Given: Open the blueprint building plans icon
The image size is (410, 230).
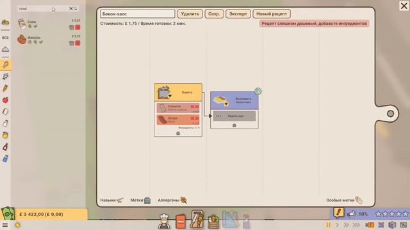Looking at the screenshot, I should click(x=230, y=220).
